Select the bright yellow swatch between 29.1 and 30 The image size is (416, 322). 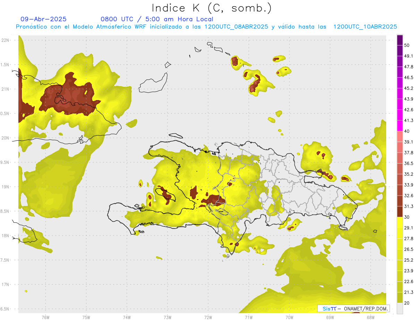pyautogui.click(x=400, y=222)
